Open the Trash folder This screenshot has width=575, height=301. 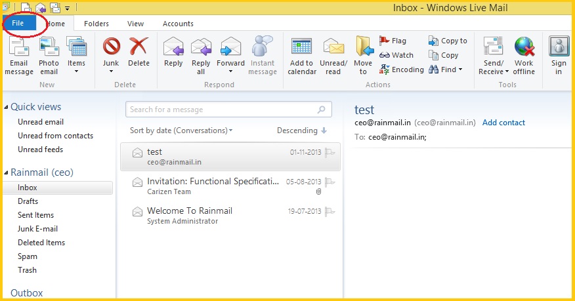tap(27, 270)
